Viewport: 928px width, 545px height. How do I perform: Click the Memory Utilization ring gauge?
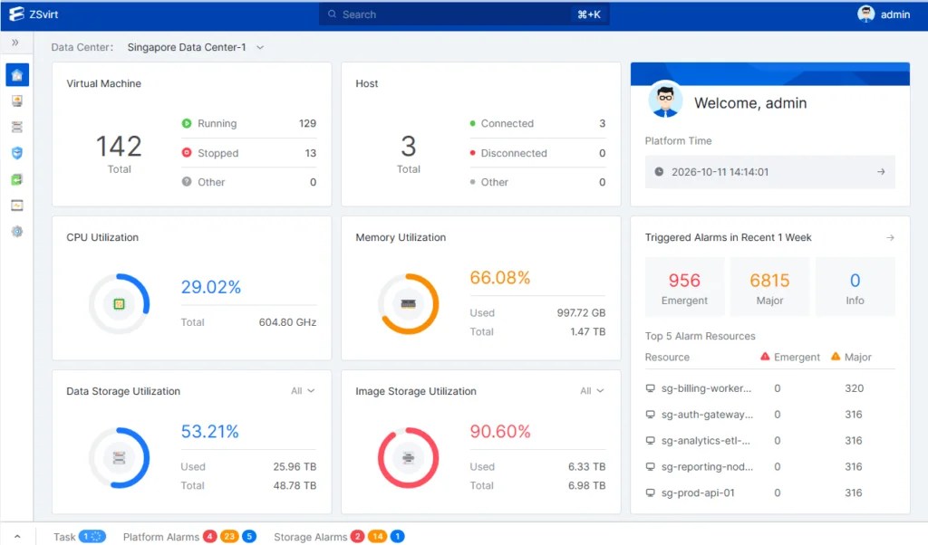409,304
